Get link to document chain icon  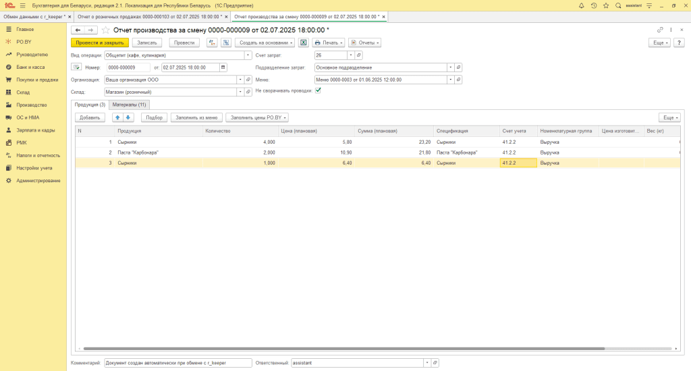pos(660,30)
